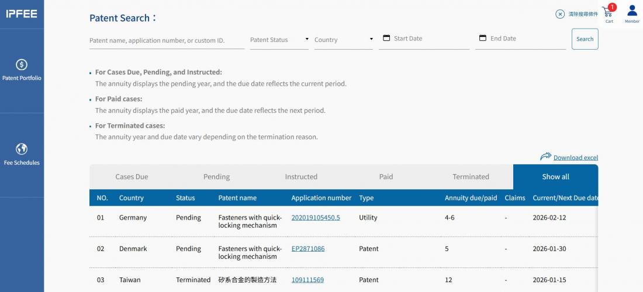This screenshot has height=292, width=643.
Task: Click the End Date calendar icon
Action: pos(483,38)
